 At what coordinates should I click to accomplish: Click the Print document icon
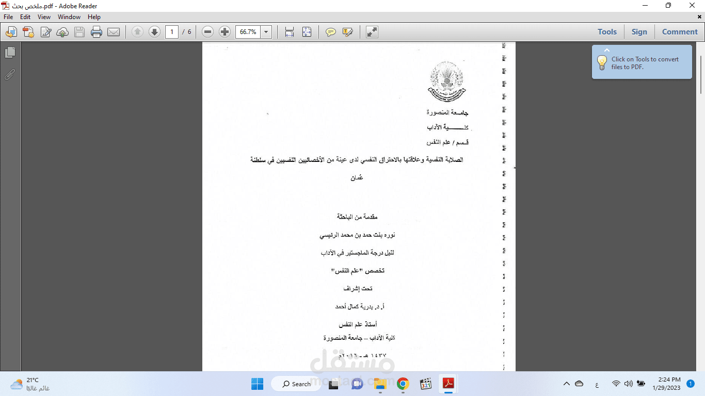[x=97, y=31]
